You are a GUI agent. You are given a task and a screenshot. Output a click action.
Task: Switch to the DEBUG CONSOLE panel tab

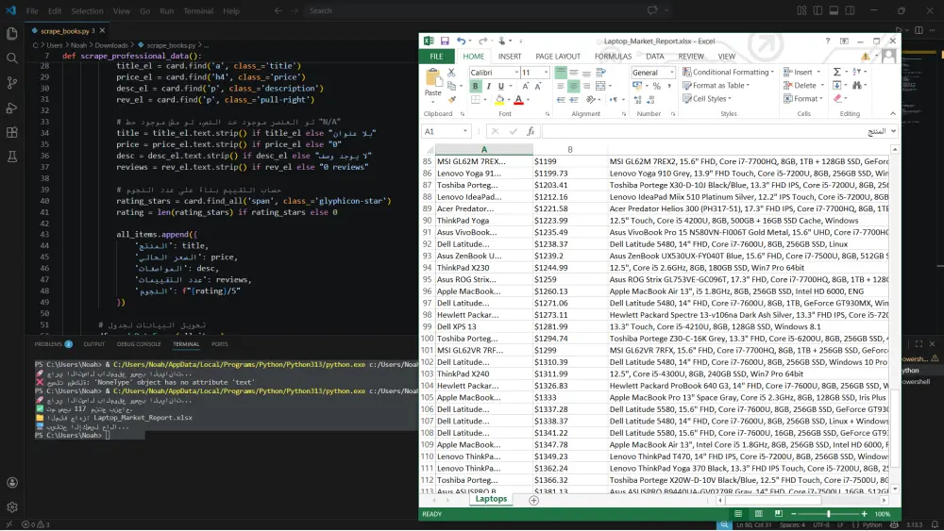point(139,344)
